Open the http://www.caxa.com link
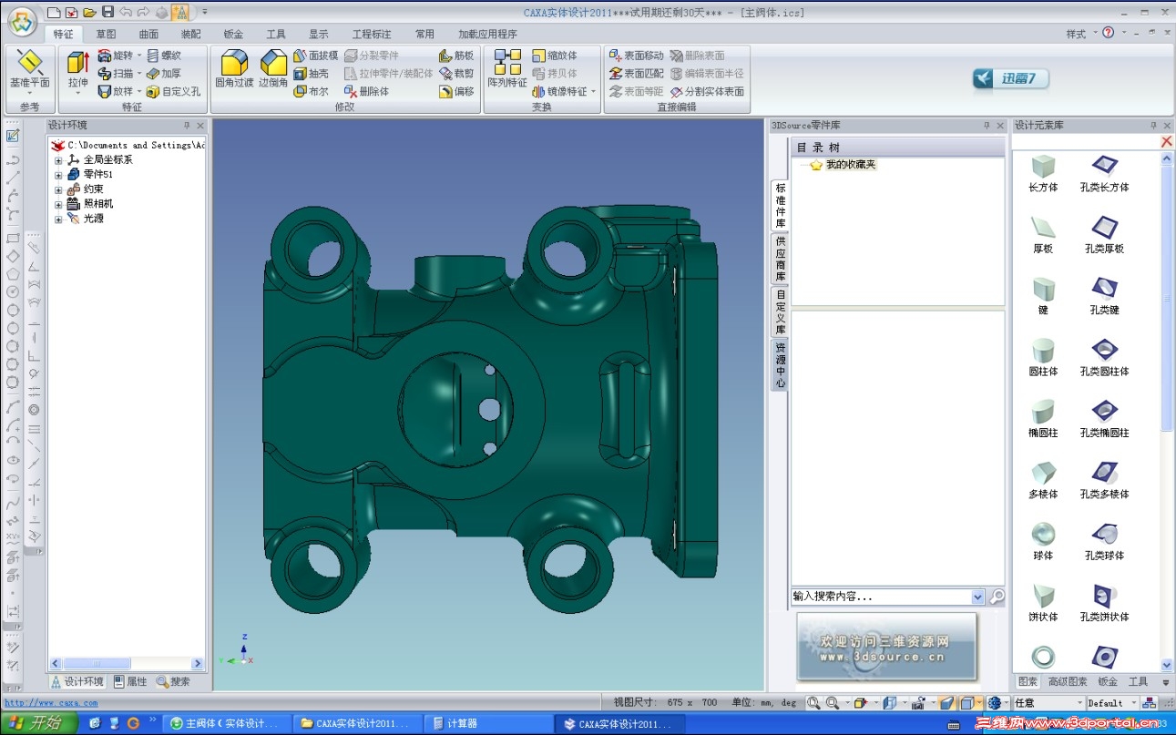Screen dimensions: 1176x735 pos(51,703)
